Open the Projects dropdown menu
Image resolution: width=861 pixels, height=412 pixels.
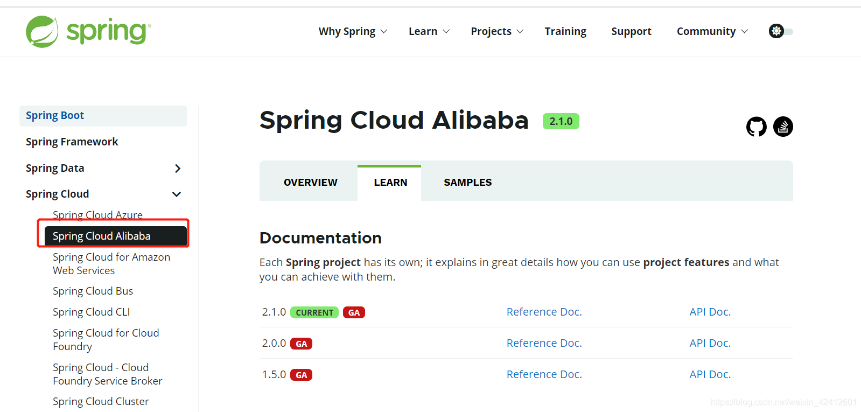tap(497, 31)
